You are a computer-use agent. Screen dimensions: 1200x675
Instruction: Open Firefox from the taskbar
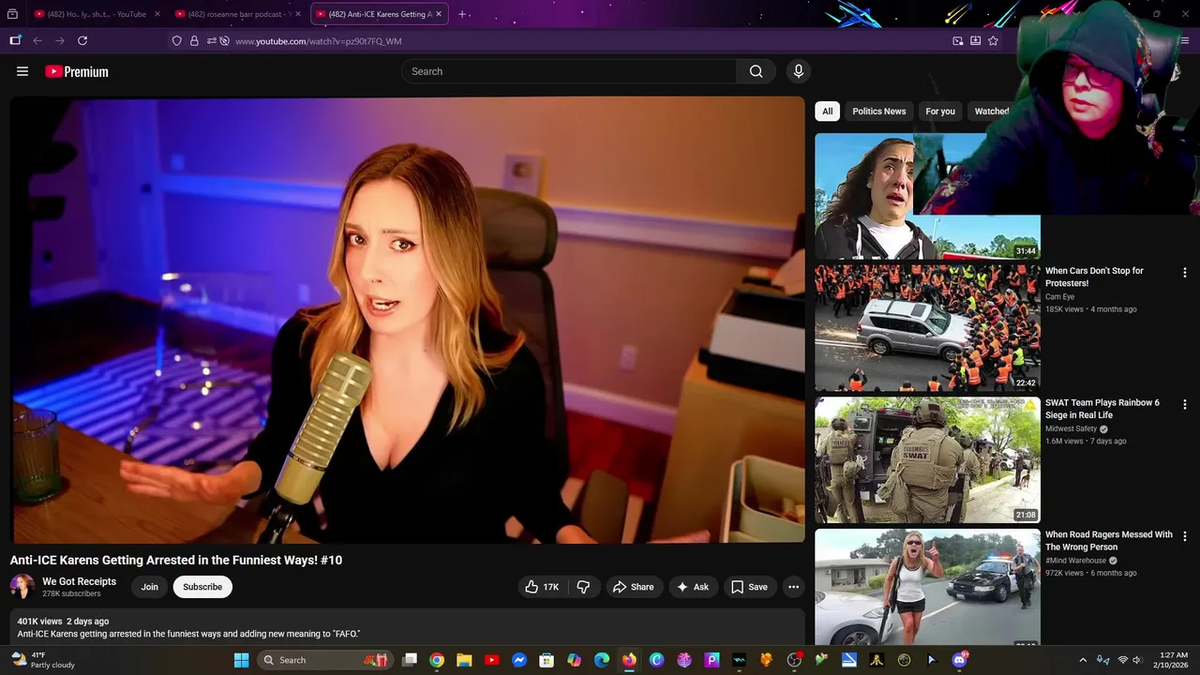(x=629, y=660)
